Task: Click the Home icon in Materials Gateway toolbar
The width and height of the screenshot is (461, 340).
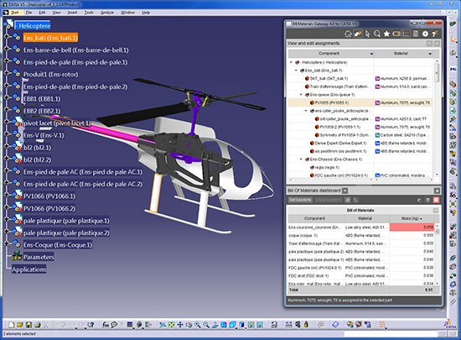Action: [348, 34]
